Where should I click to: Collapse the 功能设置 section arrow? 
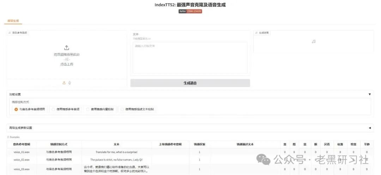[370, 95]
